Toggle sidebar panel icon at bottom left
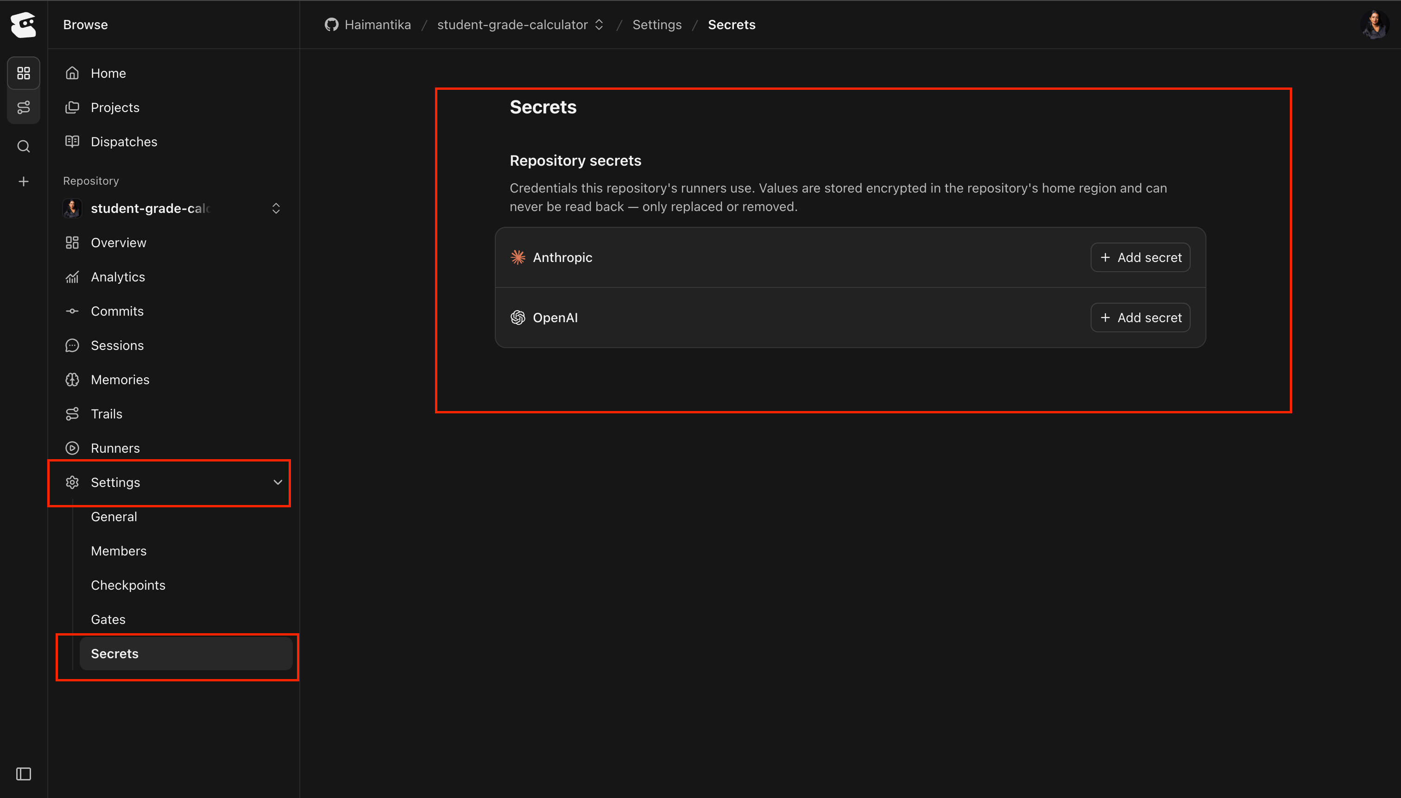 (x=24, y=774)
